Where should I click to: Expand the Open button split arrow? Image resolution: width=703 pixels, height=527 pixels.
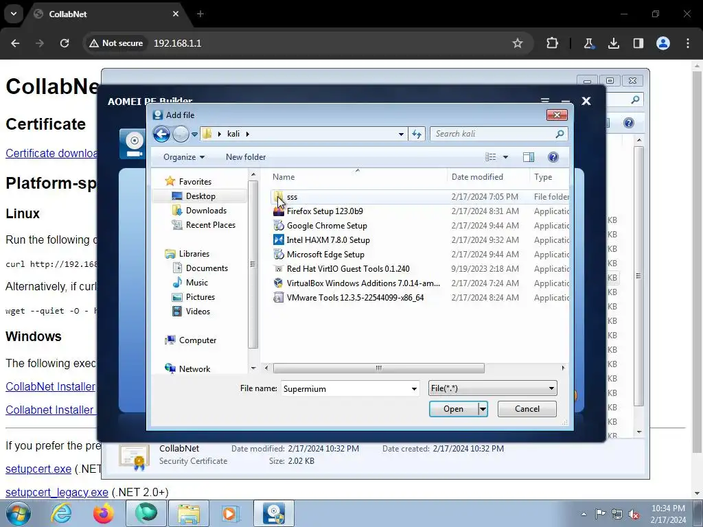(483, 409)
